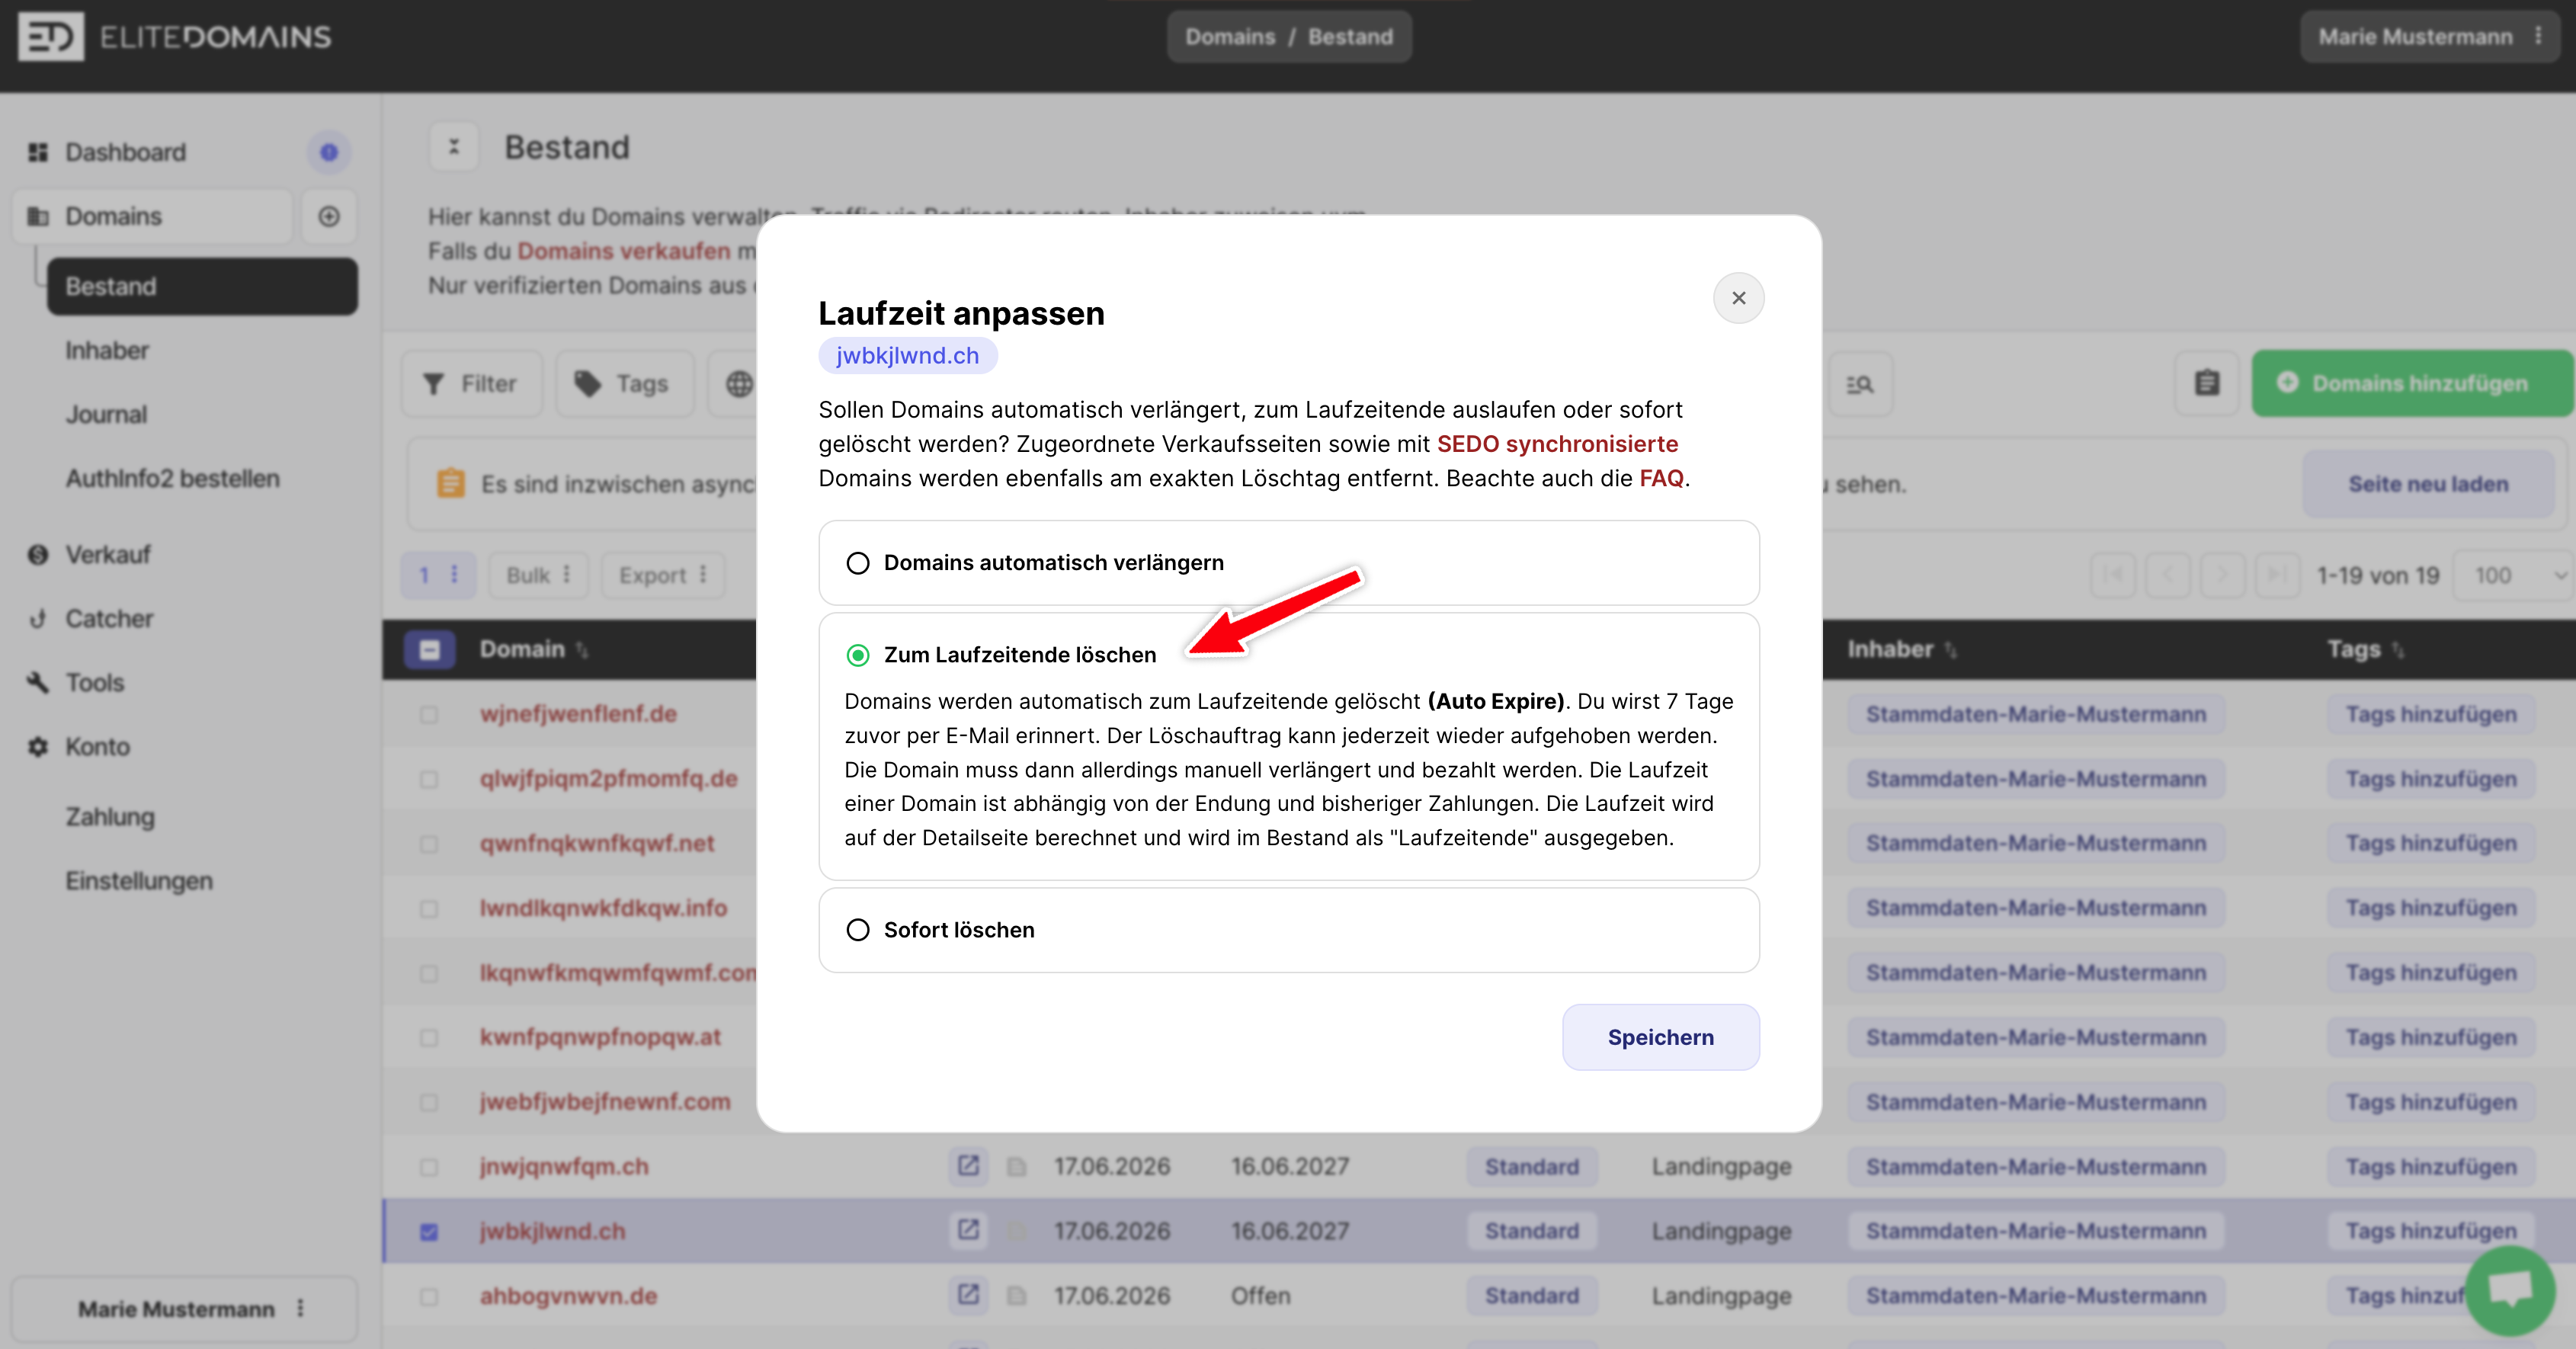Image resolution: width=2576 pixels, height=1349 pixels.
Task: Click the jwbkjlwnd.ch domain chip in dialog
Action: tap(907, 356)
